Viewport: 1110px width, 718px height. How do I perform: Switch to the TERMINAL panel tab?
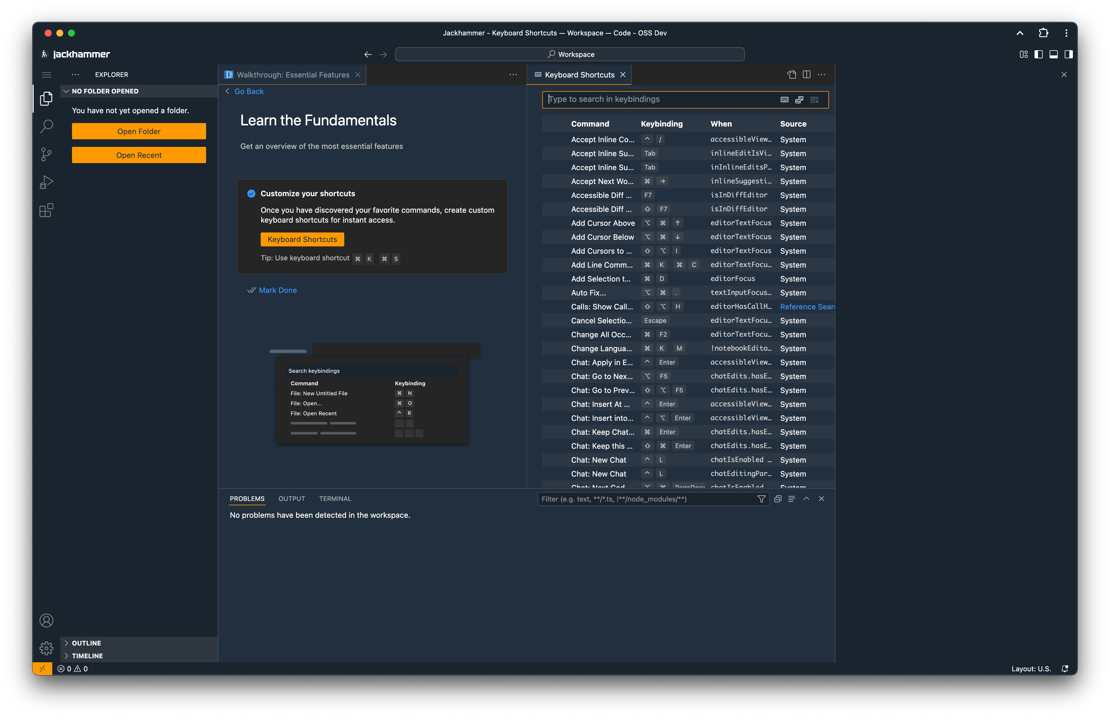pos(335,499)
